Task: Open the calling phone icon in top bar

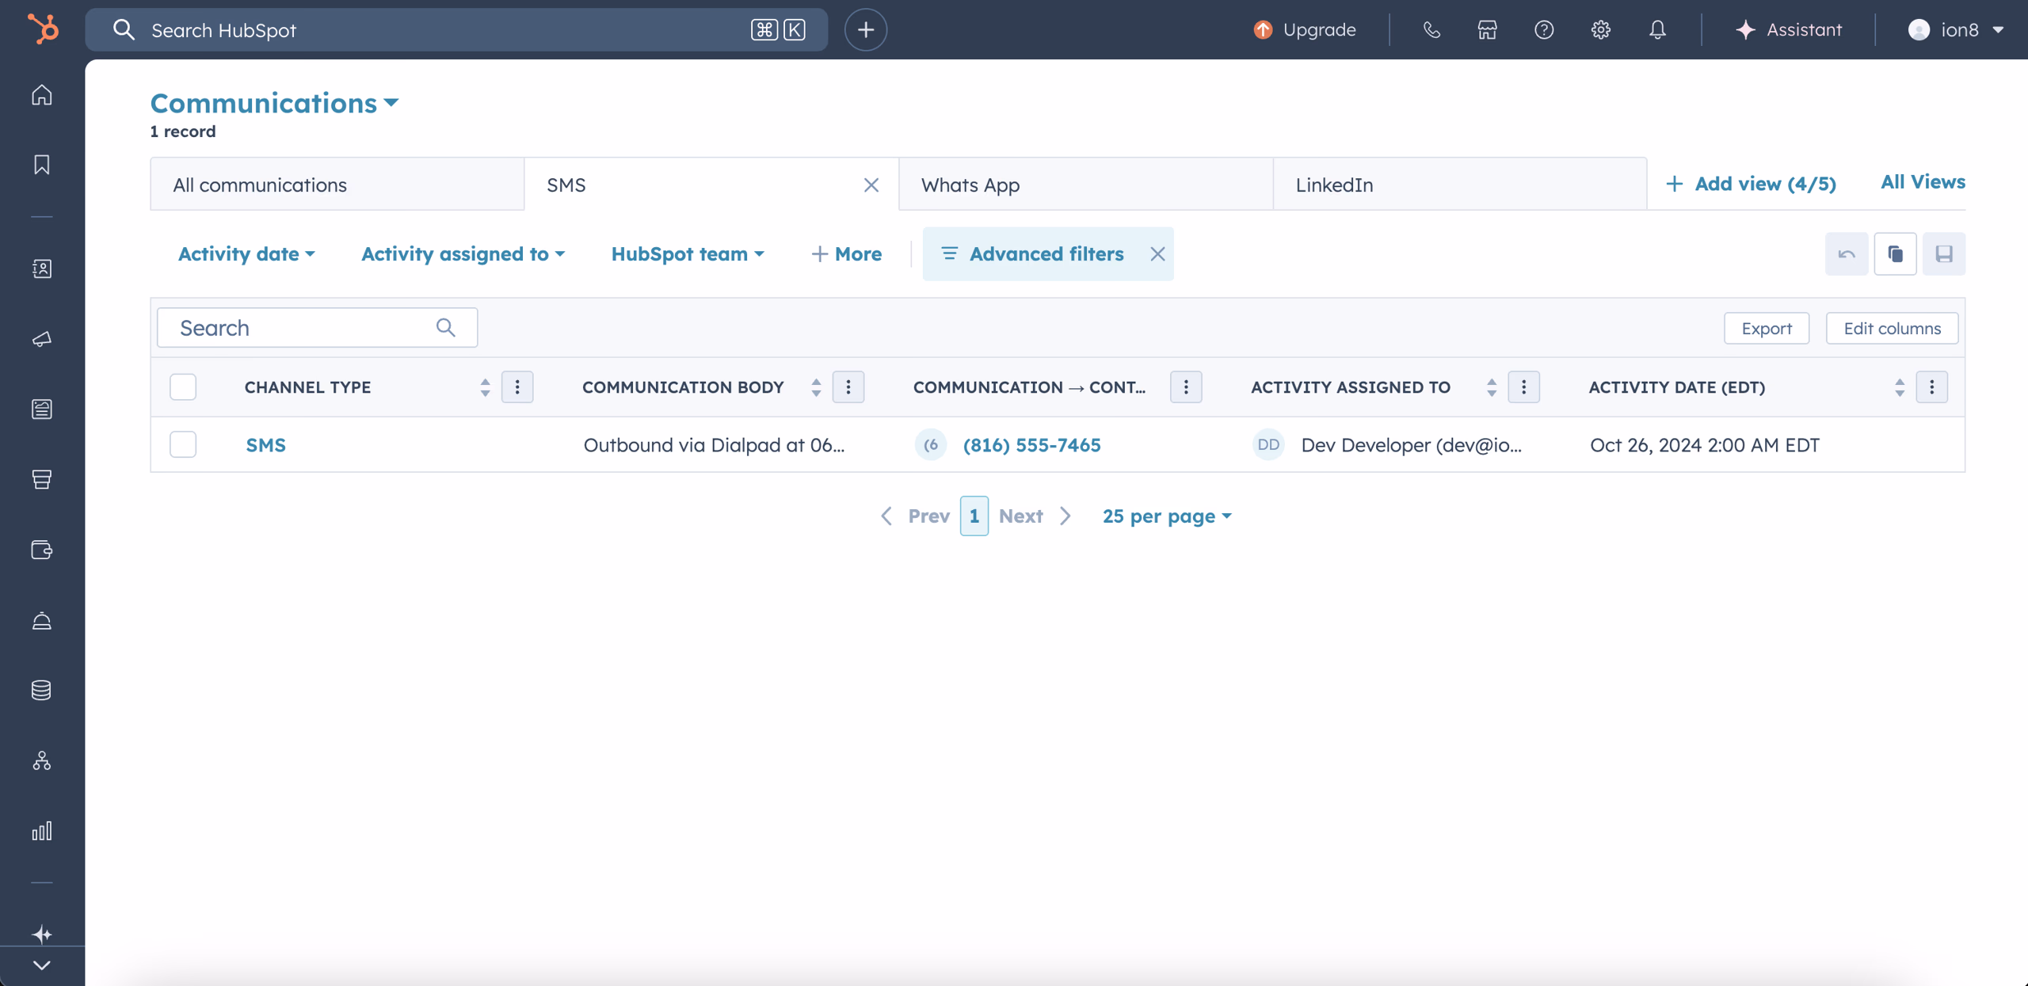Action: point(1431,29)
